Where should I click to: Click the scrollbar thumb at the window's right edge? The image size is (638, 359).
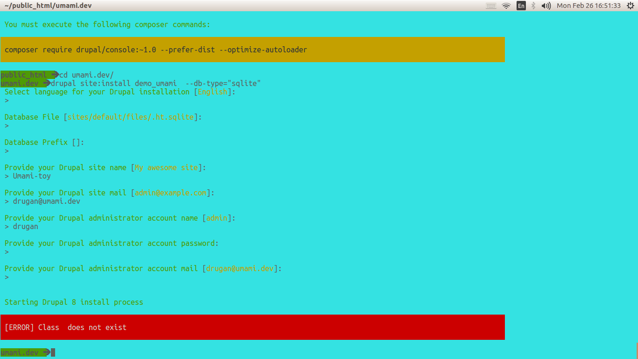pyautogui.click(x=637, y=351)
